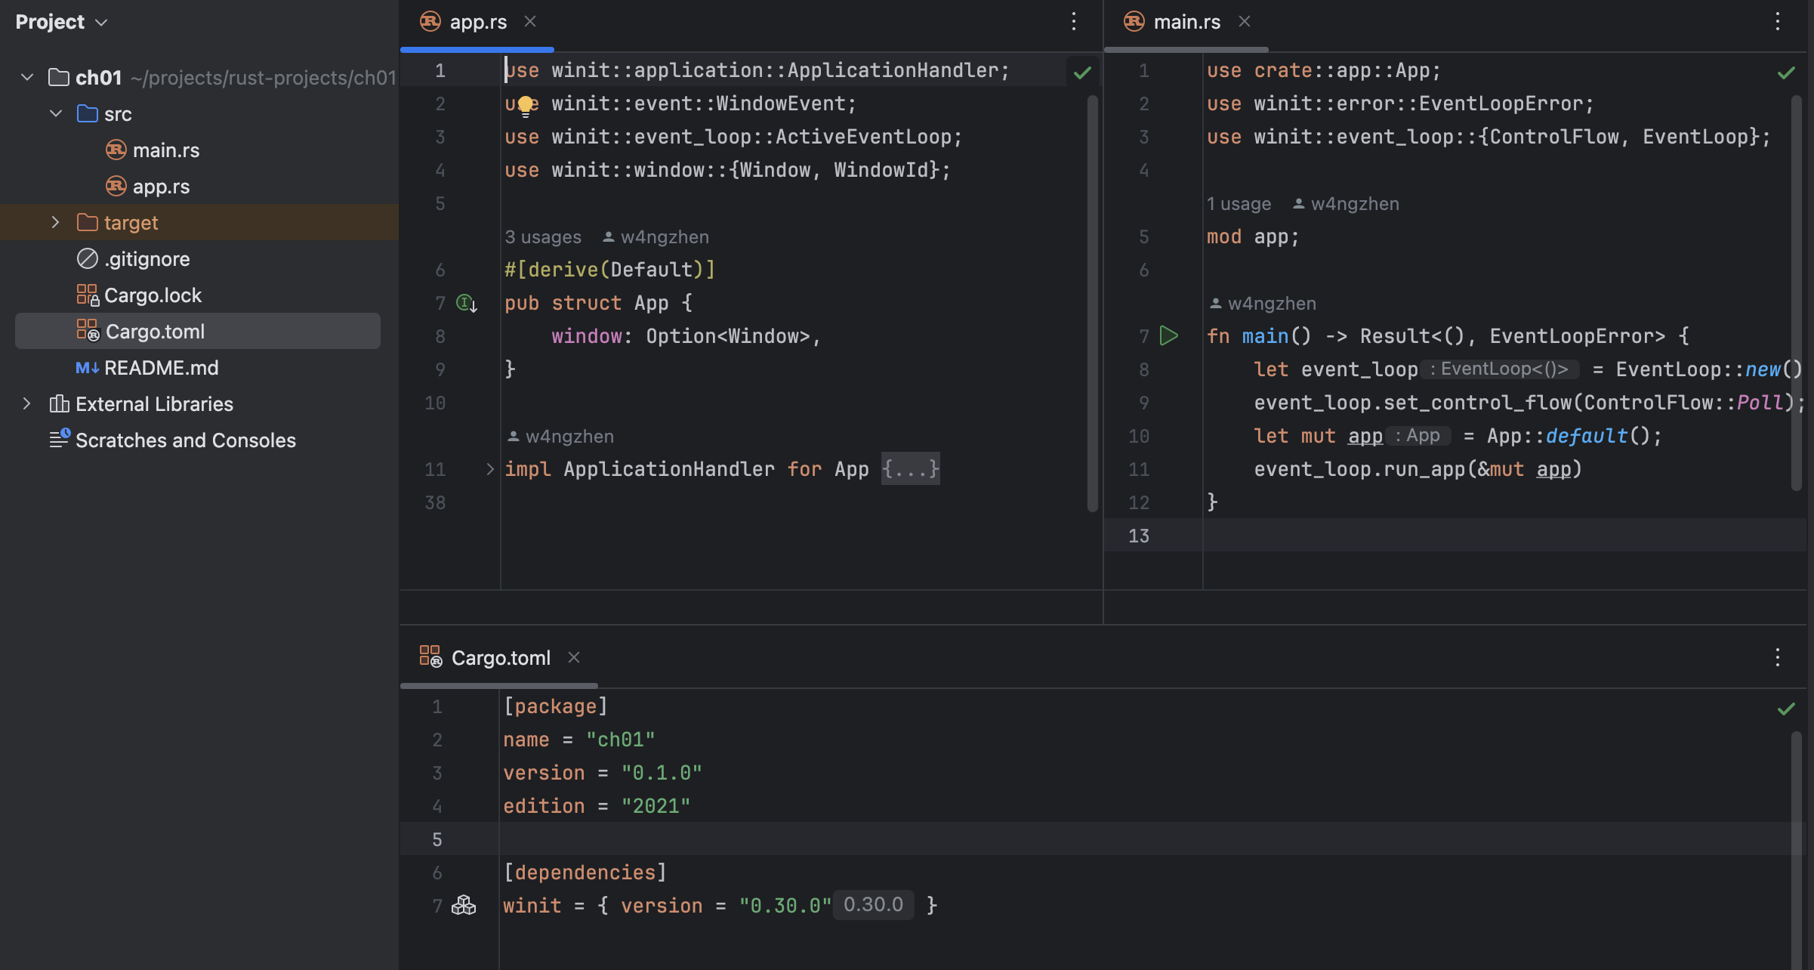Select the Cargo.toml editor tab

(x=500, y=658)
